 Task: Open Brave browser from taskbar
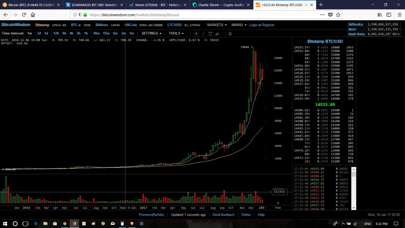coord(132,224)
